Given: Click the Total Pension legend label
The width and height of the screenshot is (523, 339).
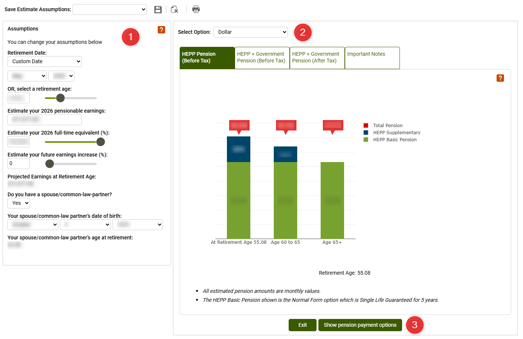Looking at the screenshot, I should tap(388, 126).
